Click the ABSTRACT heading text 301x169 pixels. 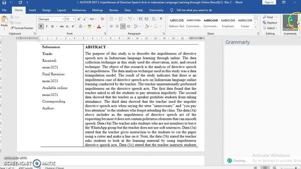point(95,47)
